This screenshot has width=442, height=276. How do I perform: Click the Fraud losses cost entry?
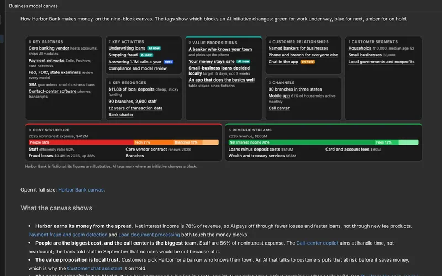[62, 156]
